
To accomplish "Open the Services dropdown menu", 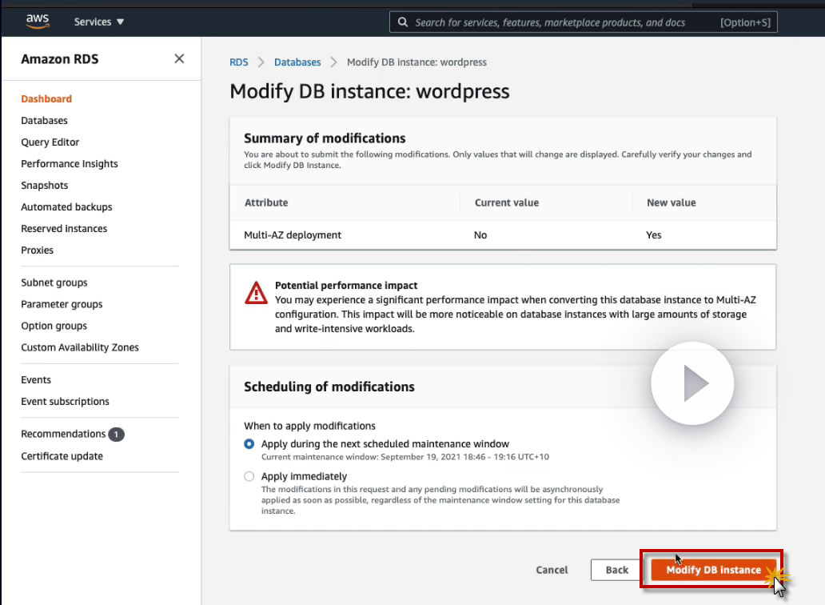I will point(99,22).
